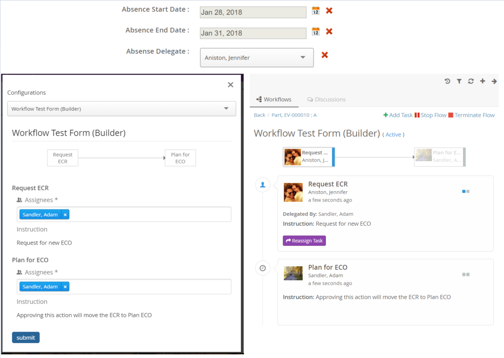Click the filter funnel icon
The height and width of the screenshot is (358, 504).
(x=459, y=81)
